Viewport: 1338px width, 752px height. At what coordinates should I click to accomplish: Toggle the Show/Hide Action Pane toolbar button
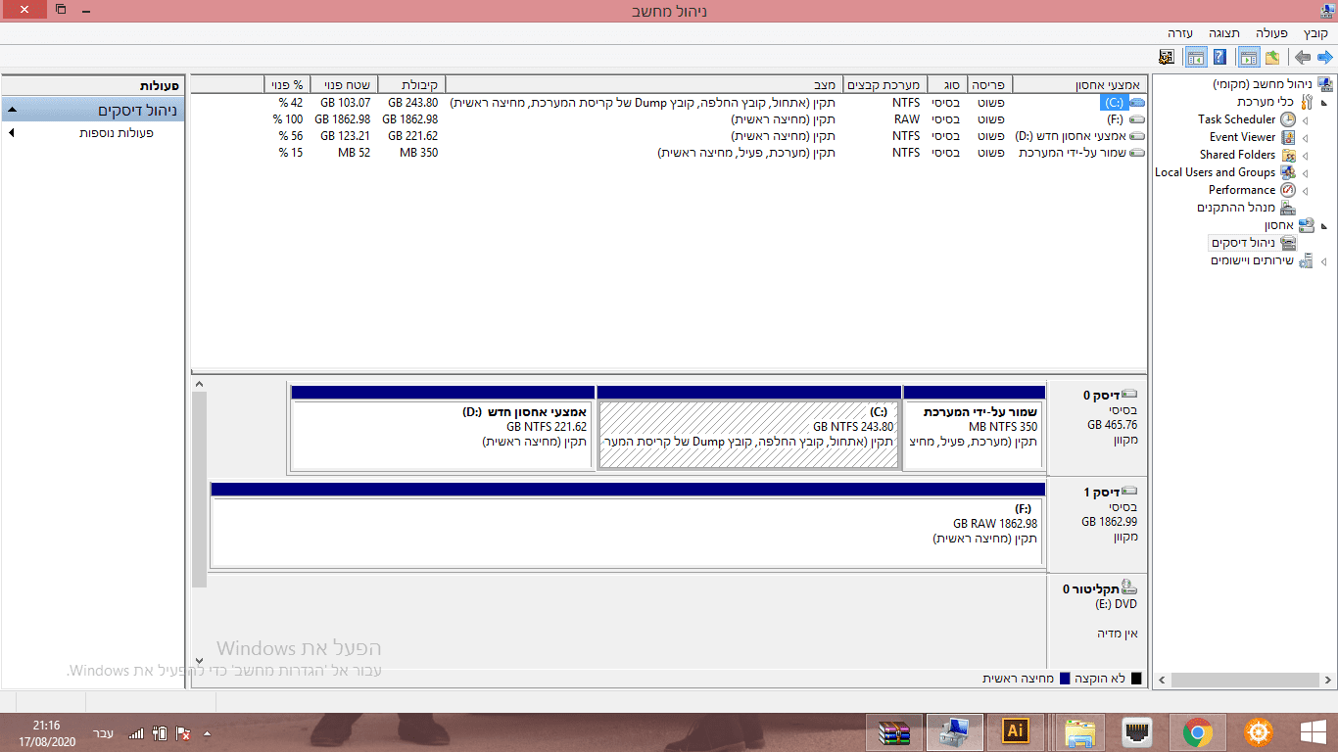pos(1196,57)
